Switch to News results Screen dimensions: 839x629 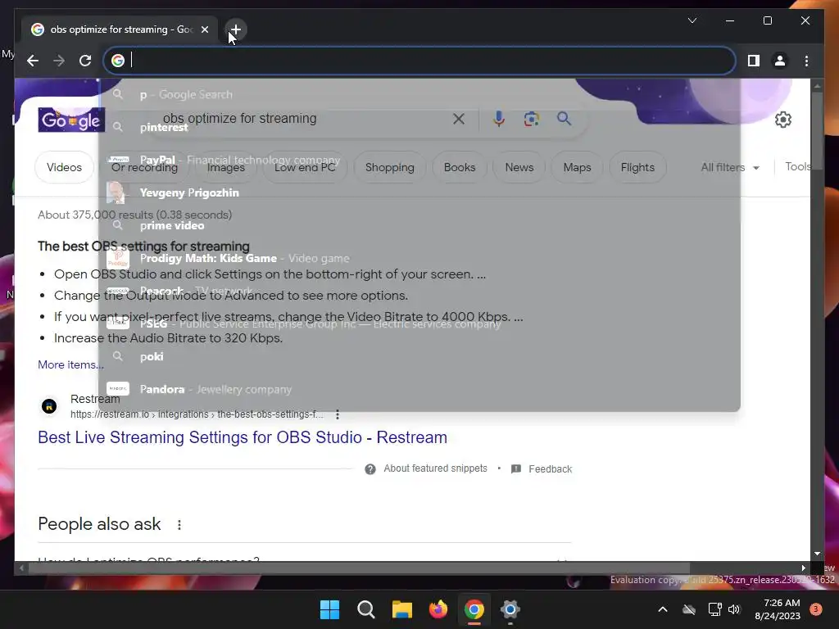[519, 167]
